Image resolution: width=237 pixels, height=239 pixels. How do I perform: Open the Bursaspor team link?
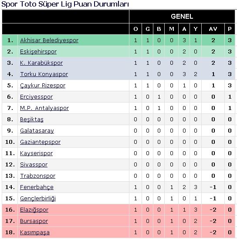coord(34,221)
